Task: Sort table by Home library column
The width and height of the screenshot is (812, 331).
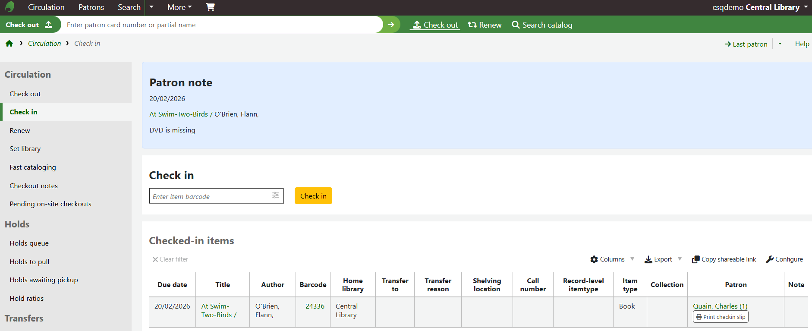Action: 353,285
